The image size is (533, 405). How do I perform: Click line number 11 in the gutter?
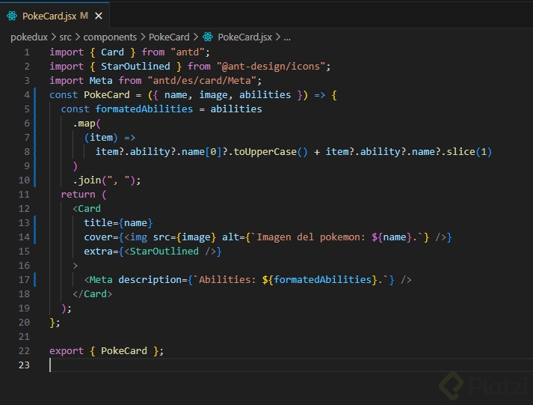pos(24,195)
